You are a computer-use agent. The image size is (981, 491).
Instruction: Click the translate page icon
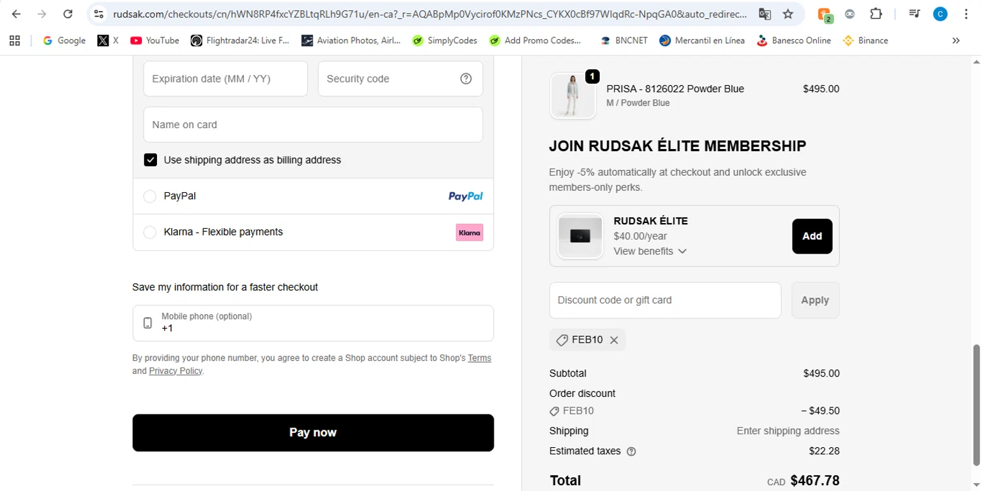click(765, 14)
